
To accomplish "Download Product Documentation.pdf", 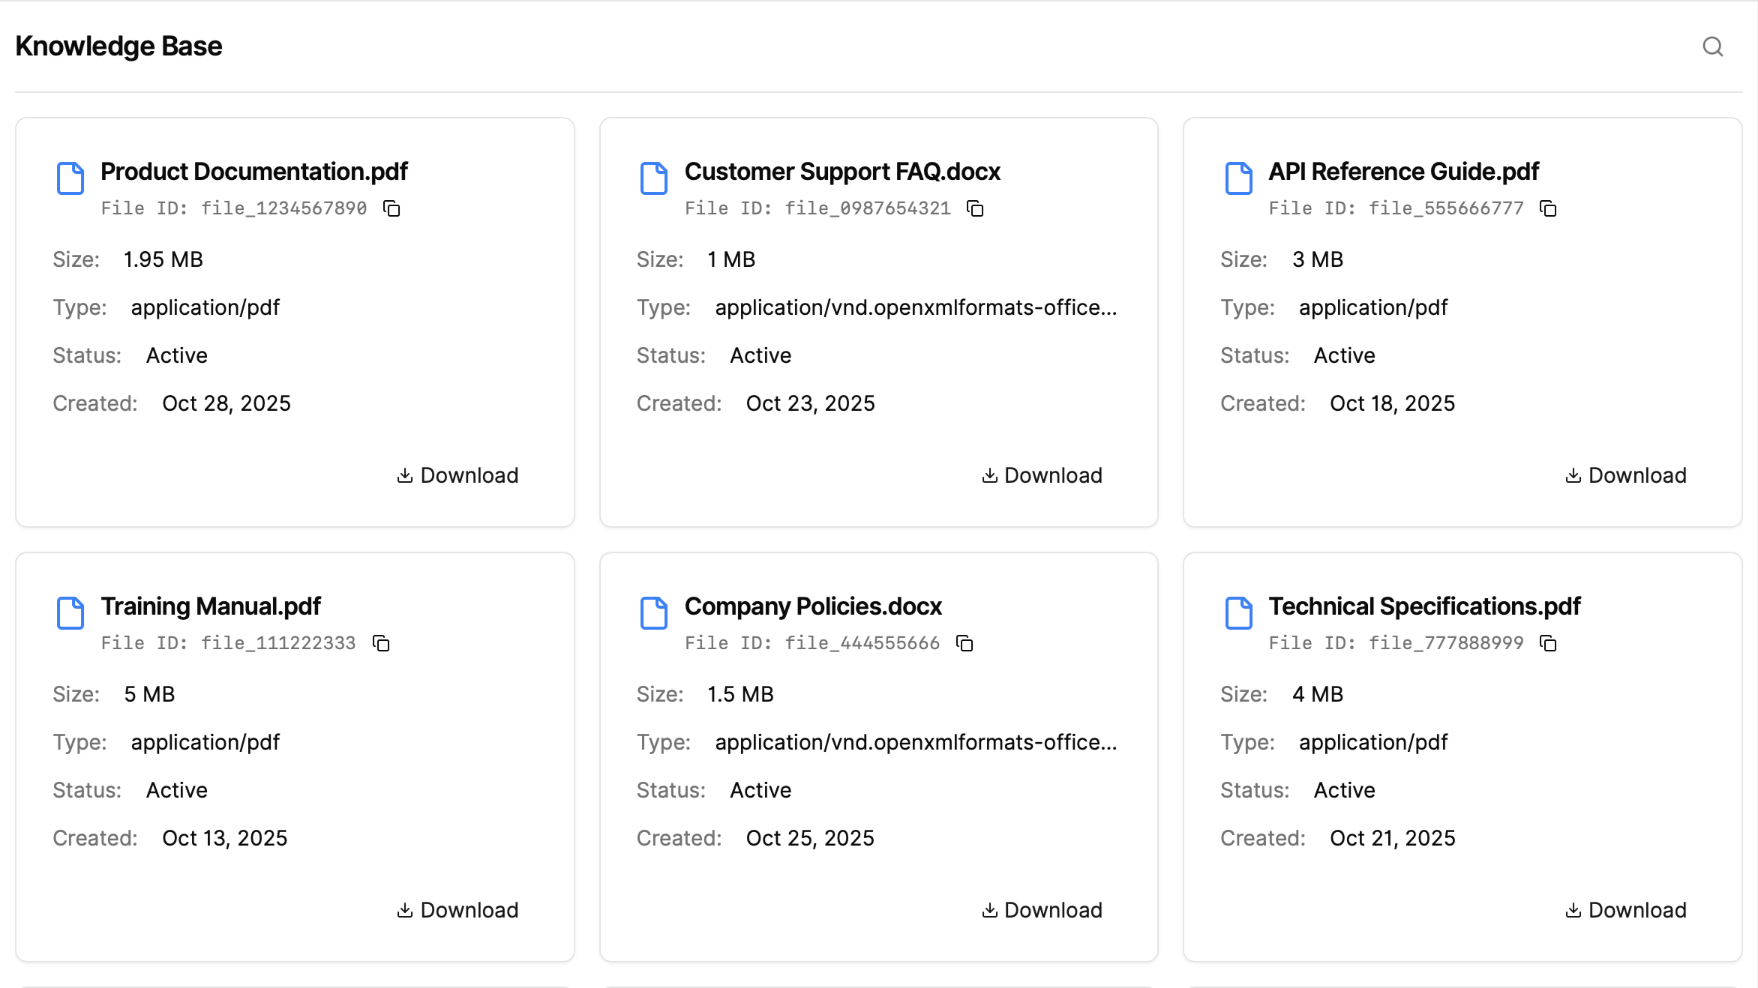I will click(x=457, y=475).
